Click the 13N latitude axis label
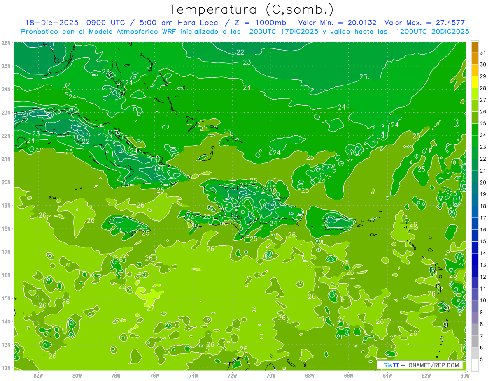The image size is (494, 381). [x=6, y=345]
